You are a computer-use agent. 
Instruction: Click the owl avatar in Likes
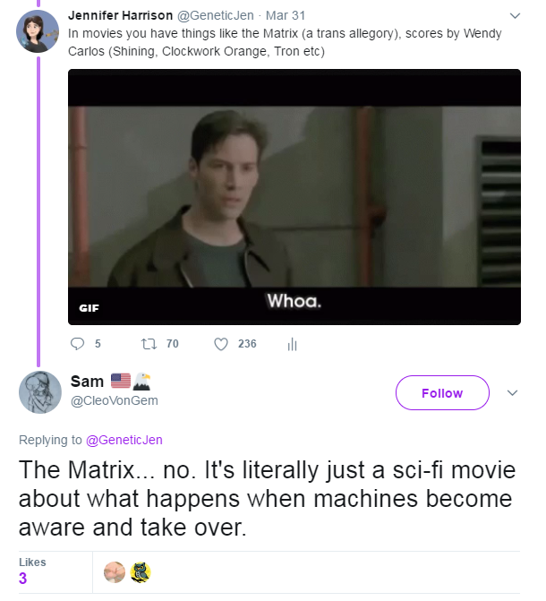pos(141,572)
